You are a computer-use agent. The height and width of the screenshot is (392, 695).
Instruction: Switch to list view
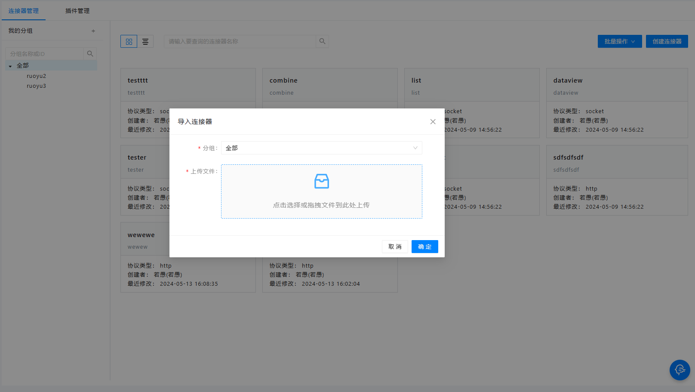145,41
